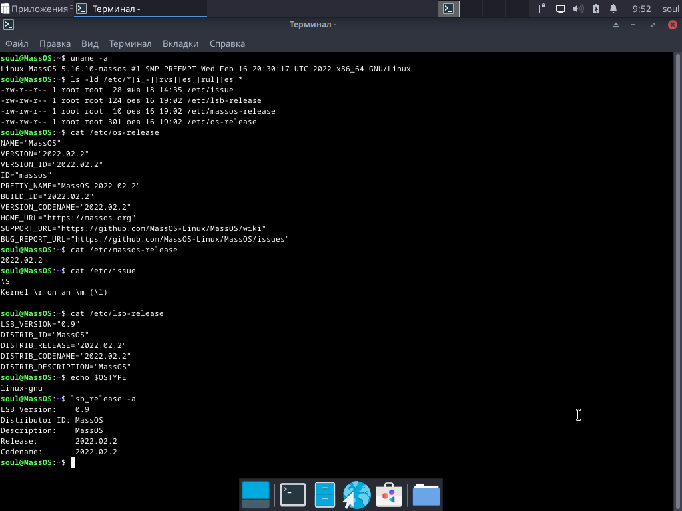682x511 pixels.
Task: Click the last prompt with the cursor block
Action: pyautogui.click(x=38, y=462)
